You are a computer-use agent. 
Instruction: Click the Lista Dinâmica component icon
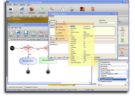(x=122, y=29)
